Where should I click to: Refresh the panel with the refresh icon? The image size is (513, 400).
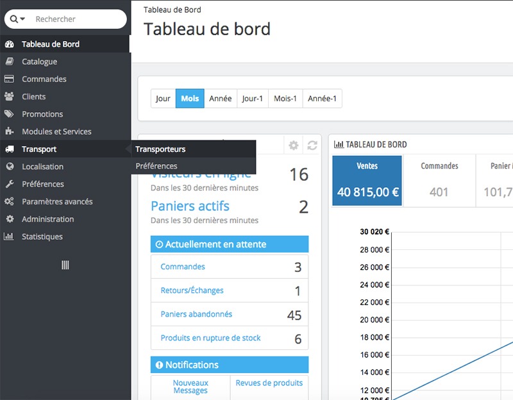(312, 146)
